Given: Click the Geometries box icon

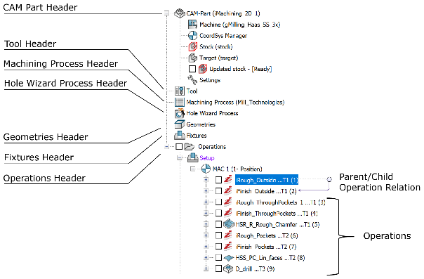Looking at the screenshot, I should 180,124.
